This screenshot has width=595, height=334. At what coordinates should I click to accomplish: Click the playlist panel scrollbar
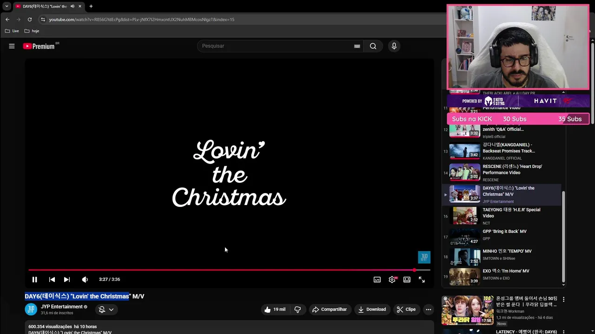pyautogui.click(x=563, y=237)
